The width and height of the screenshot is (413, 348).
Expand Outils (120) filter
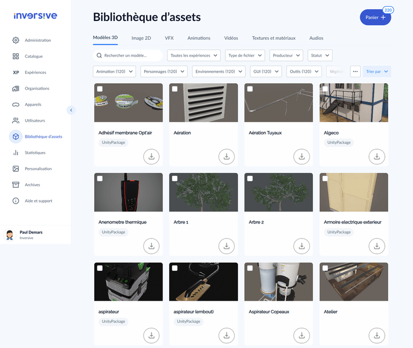[x=304, y=72]
